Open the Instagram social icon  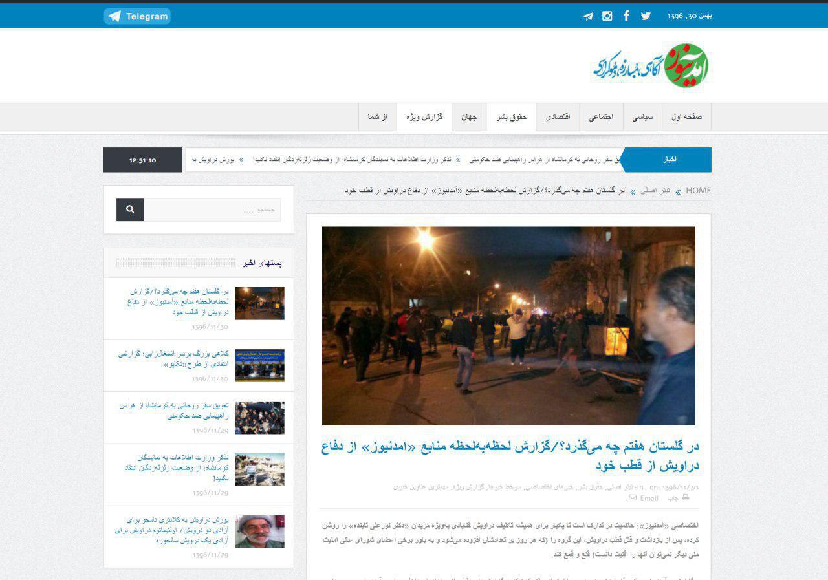[x=607, y=16]
